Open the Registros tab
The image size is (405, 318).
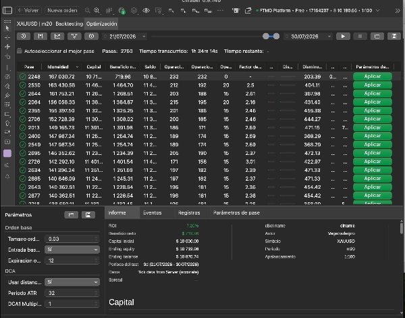click(189, 213)
